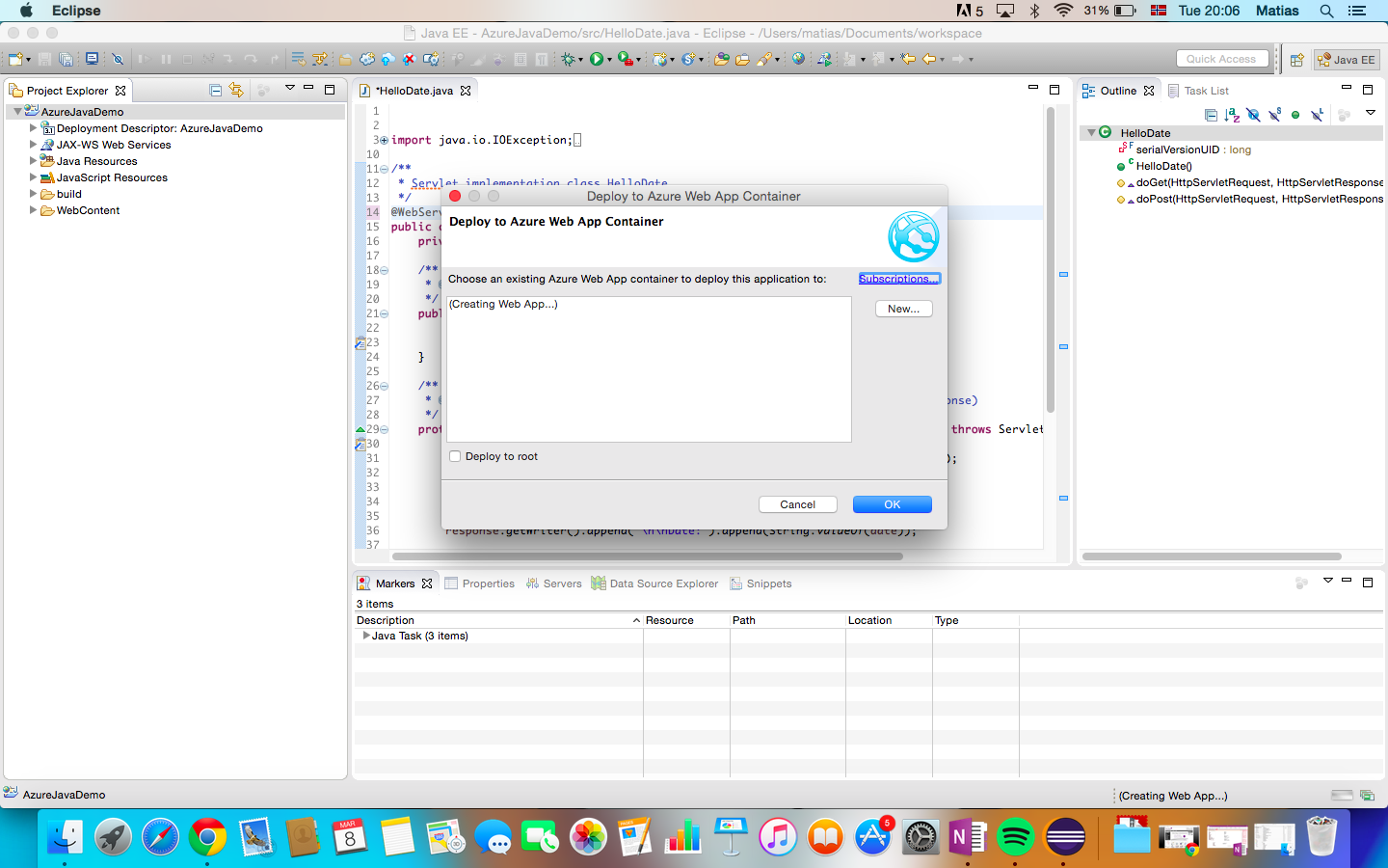This screenshot has width=1388, height=868.
Task: Click the cloud icon with red X
Action: [x=409, y=59]
